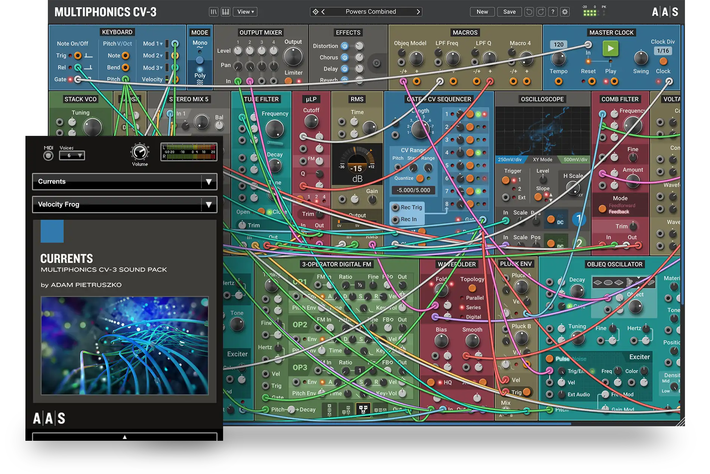Go to the next preset arrow
The height and width of the screenshot is (474, 710).
tap(418, 12)
